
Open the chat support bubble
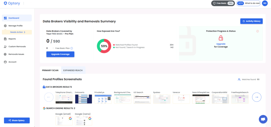(x=263, y=119)
